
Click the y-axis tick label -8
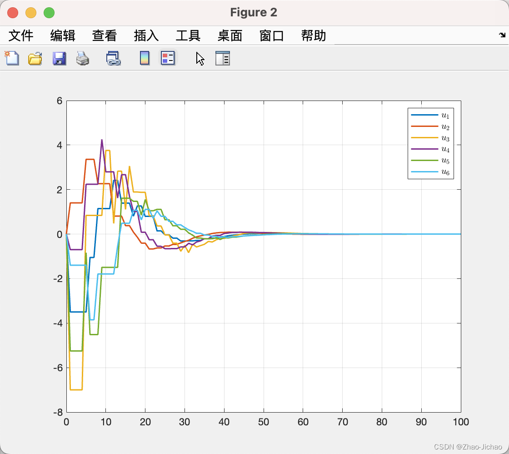click(58, 413)
